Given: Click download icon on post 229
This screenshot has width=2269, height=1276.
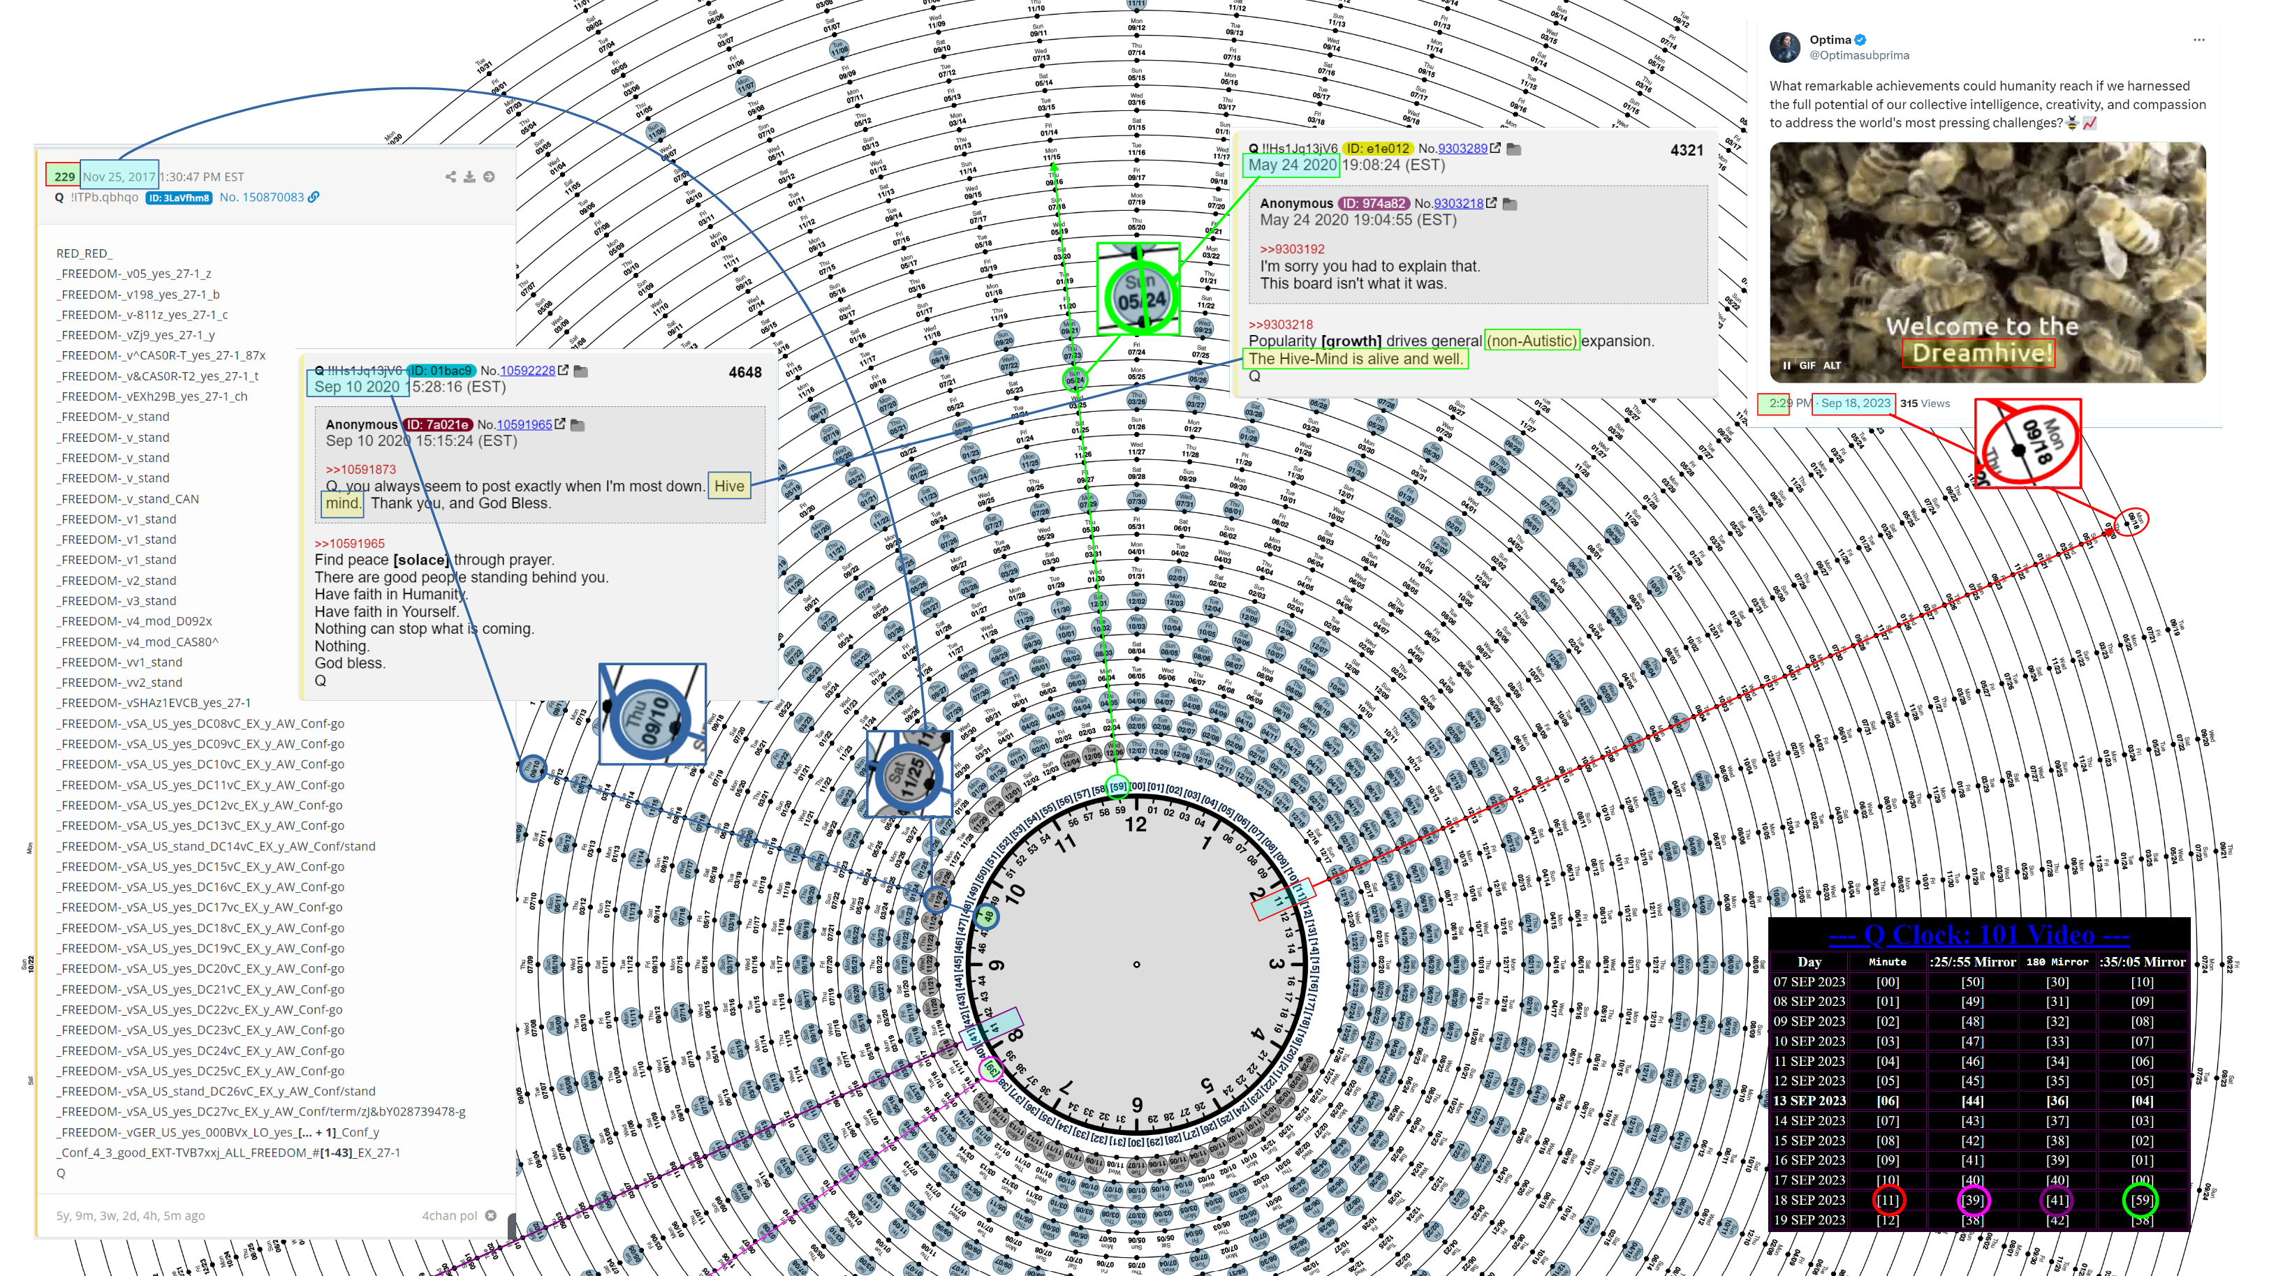Looking at the screenshot, I should (x=469, y=177).
